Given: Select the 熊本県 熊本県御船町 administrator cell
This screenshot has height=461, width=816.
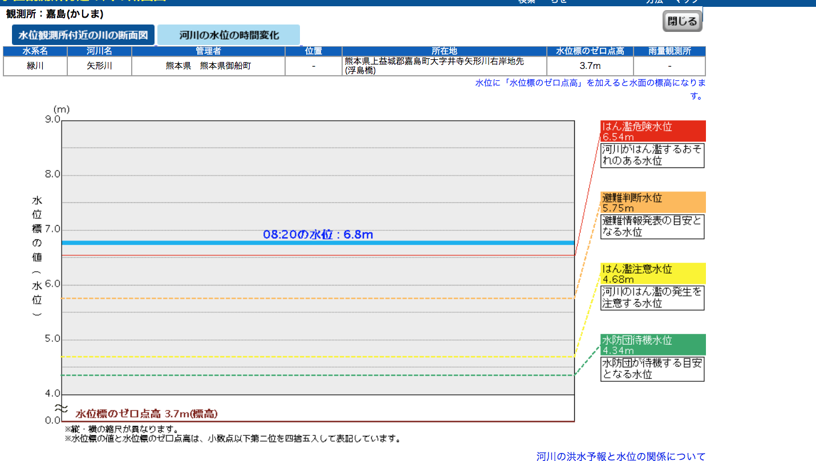Looking at the screenshot, I should point(208,66).
